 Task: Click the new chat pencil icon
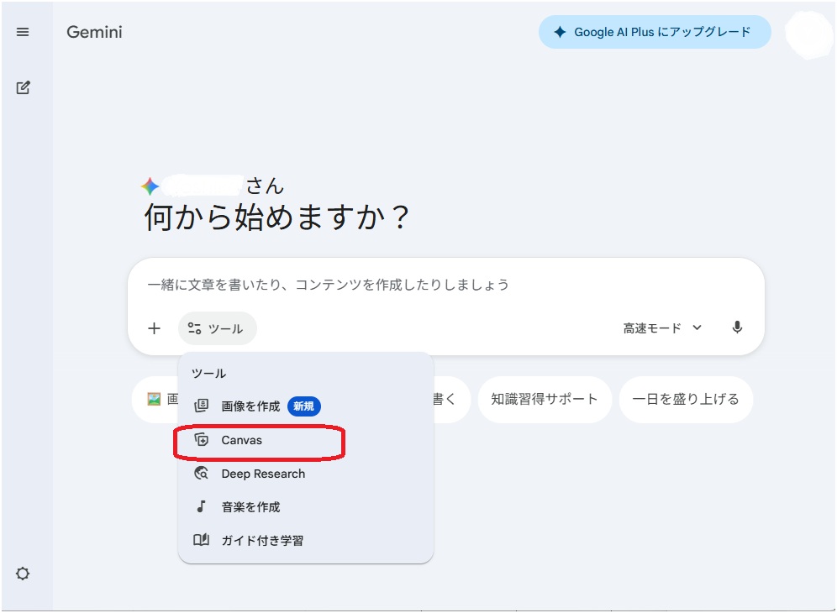(x=23, y=87)
